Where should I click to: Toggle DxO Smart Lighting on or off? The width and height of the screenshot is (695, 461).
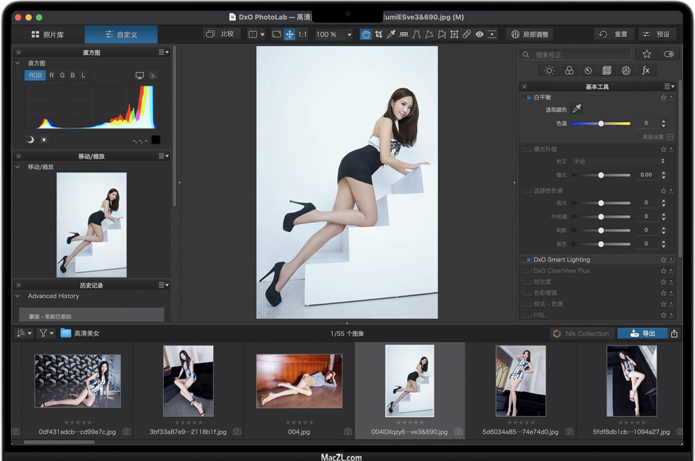(527, 259)
